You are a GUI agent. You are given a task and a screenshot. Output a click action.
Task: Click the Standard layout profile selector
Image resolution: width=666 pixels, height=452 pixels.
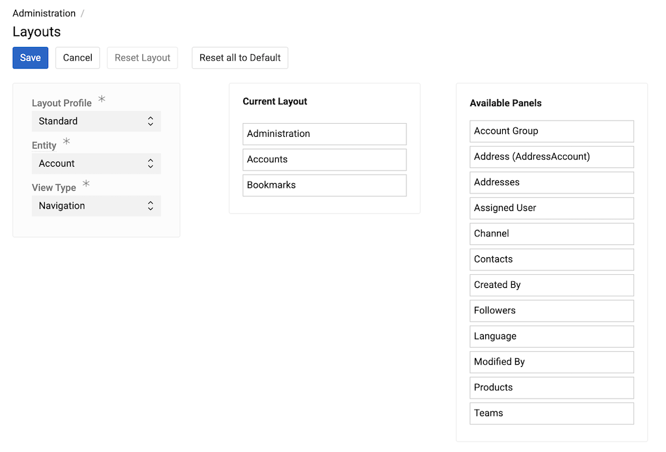pos(96,121)
